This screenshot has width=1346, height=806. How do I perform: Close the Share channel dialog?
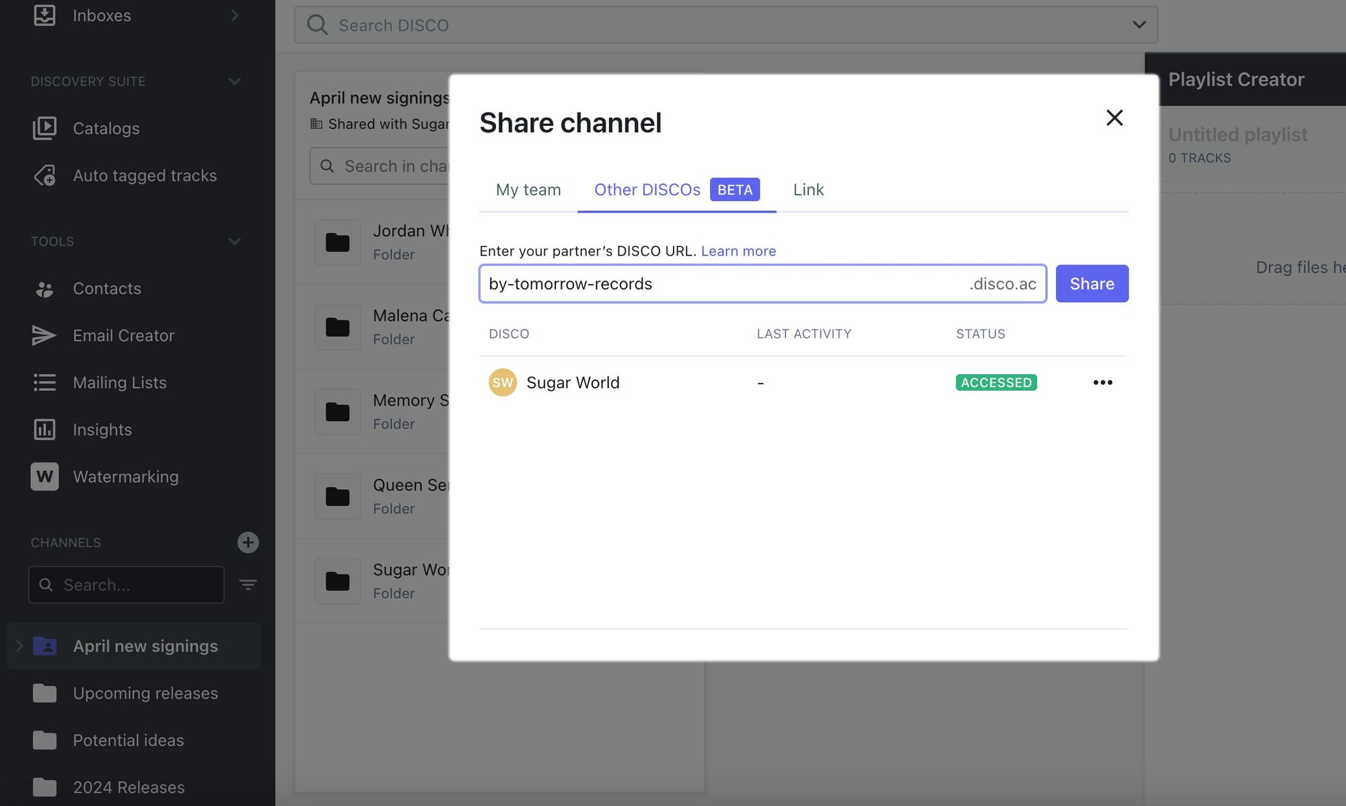1114,118
